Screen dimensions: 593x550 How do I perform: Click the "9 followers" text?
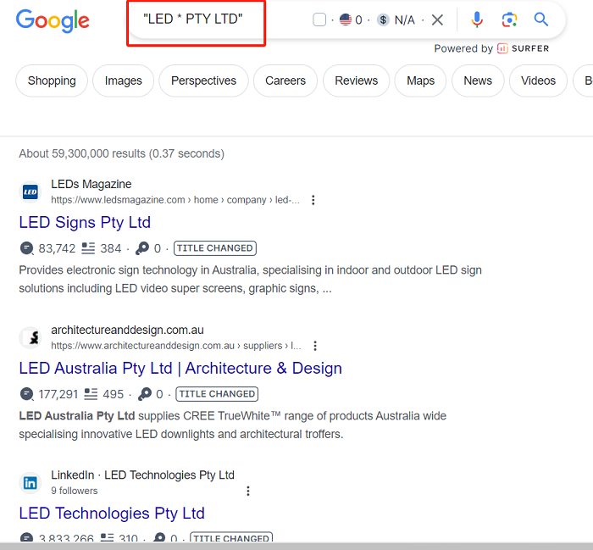coord(75,491)
